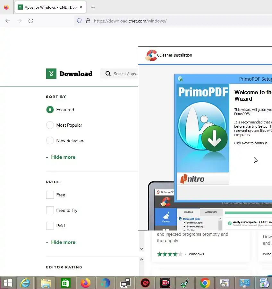Click the CCleaner analysis progress bar

[248, 213]
